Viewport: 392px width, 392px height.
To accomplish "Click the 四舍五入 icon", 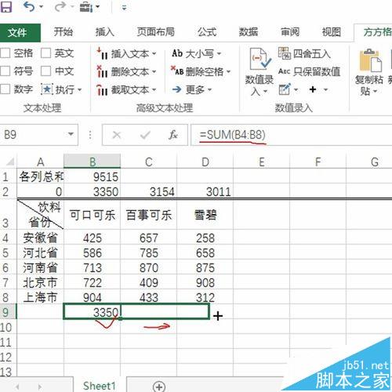I will (x=285, y=53).
